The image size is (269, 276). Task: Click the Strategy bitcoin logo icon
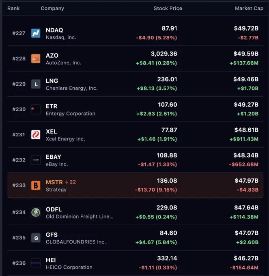pyautogui.click(x=36, y=185)
